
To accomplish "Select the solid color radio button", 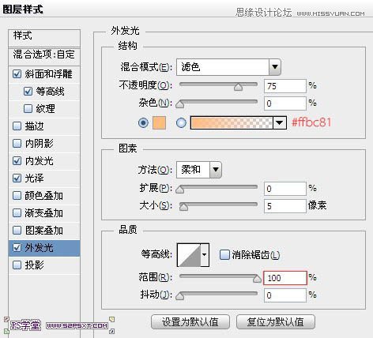I will click(x=143, y=122).
